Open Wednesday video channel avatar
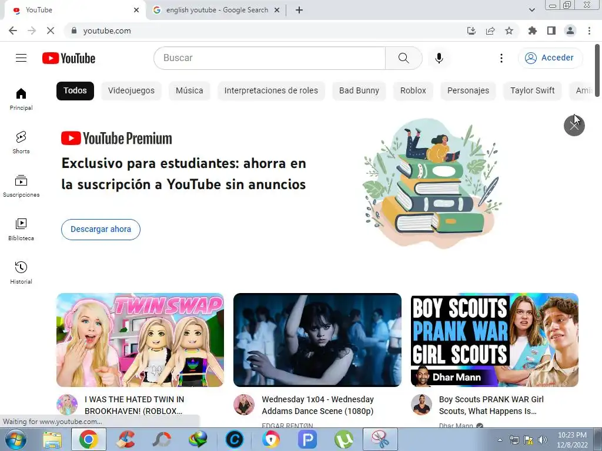 (244, 405)
